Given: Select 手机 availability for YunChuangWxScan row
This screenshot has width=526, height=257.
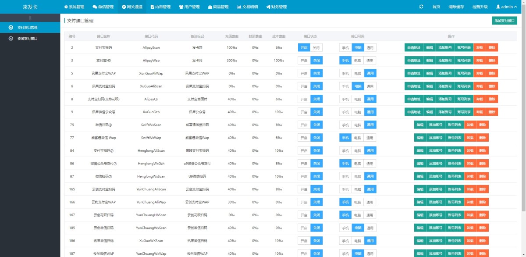Looking at the screenshot, I should 345,228.
